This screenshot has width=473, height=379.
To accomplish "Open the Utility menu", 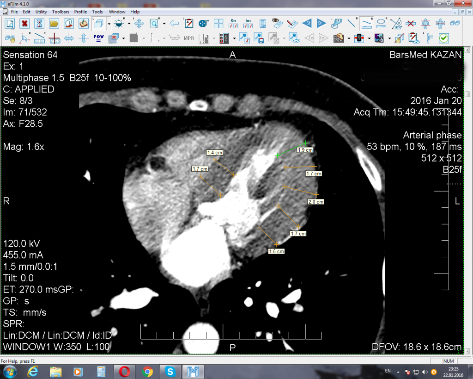I will [41, 12].
